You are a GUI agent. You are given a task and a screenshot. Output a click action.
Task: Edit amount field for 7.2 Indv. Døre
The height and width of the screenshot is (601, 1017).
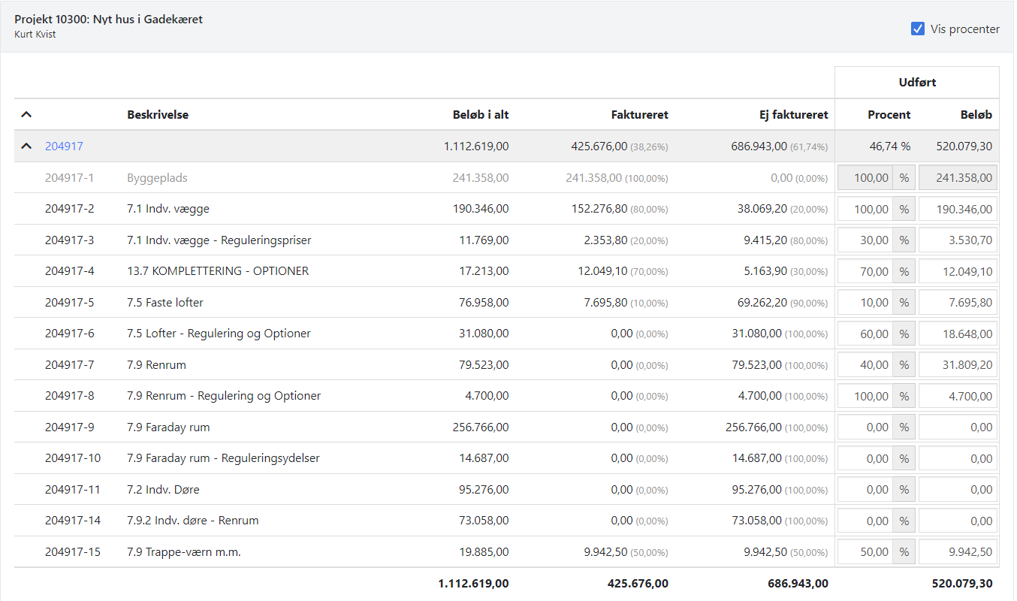click(x=958, y=490)
